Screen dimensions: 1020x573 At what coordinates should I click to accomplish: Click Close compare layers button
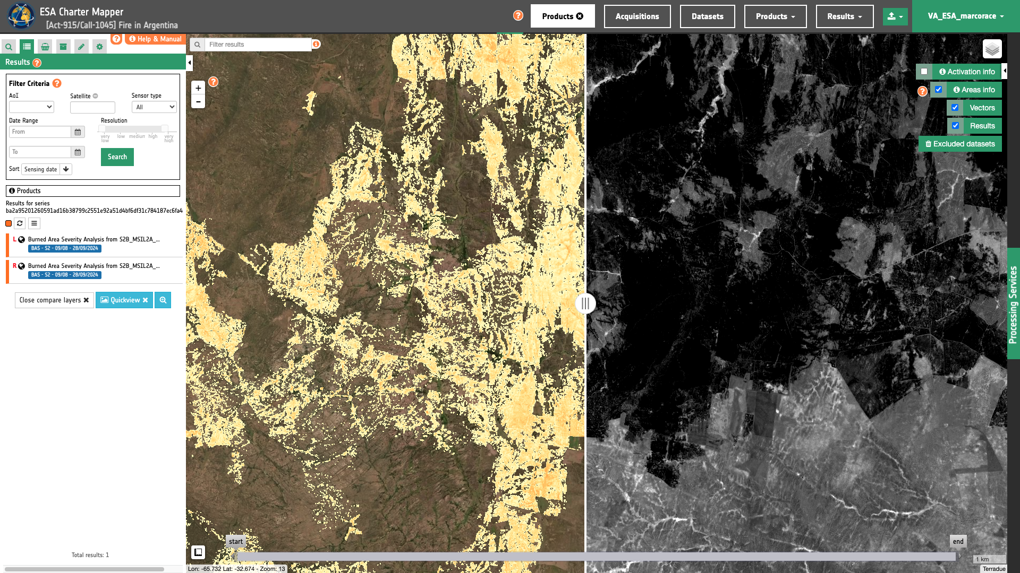point(54,300)
